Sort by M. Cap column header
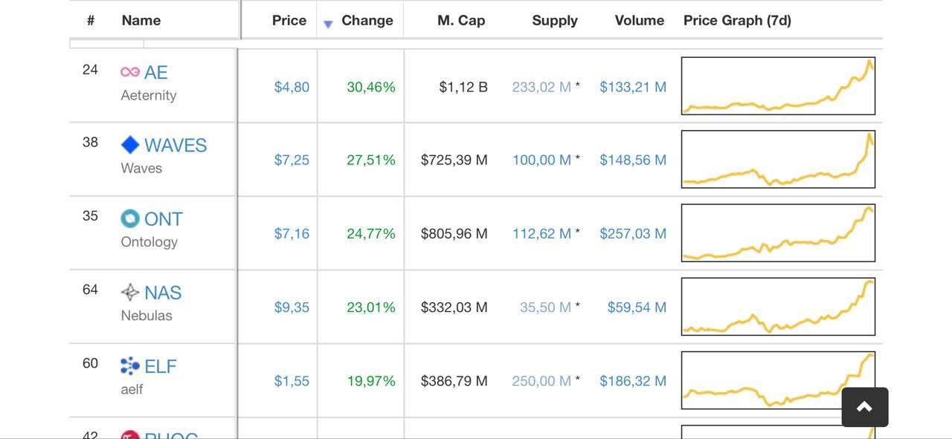952x439 pixels. coord(461,21)
